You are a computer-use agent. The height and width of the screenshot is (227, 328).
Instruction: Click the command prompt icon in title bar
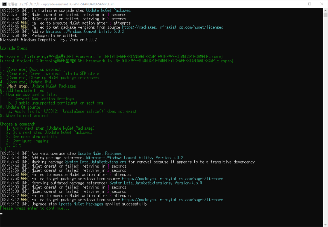4,4
